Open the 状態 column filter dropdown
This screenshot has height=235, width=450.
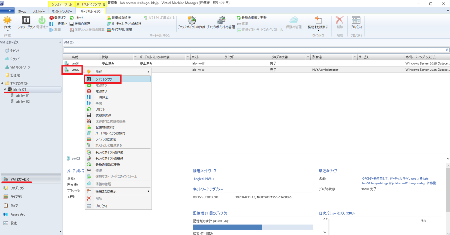click(x=135, y=57)
